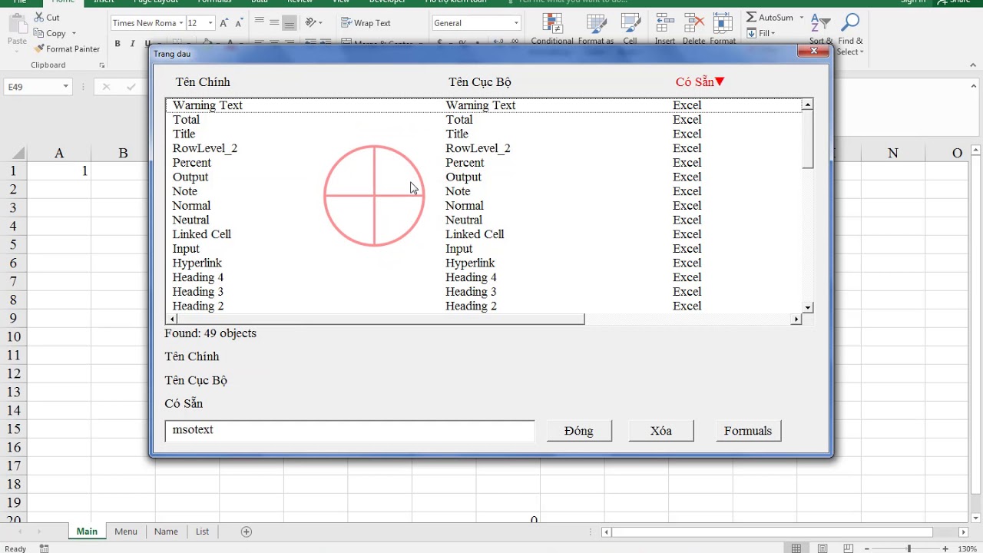
Task: Close the Trang dau dialog
Action: click(x=813, y=51)
